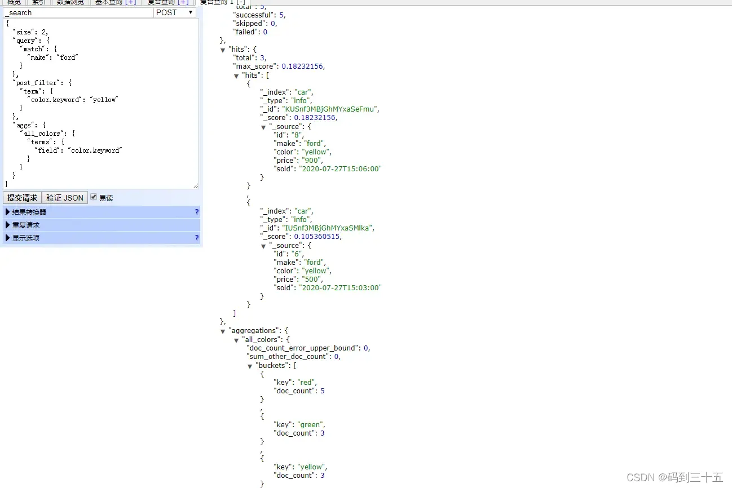
Task: Click sold value "2020-07-27T15:06:00"
Action: [x=339, y=169]
